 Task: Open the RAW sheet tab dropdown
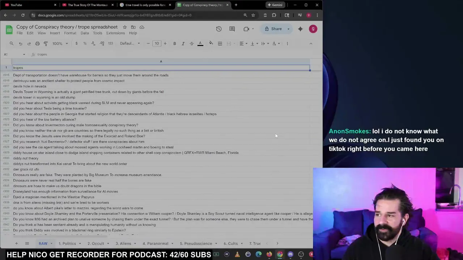click(51, 244)
